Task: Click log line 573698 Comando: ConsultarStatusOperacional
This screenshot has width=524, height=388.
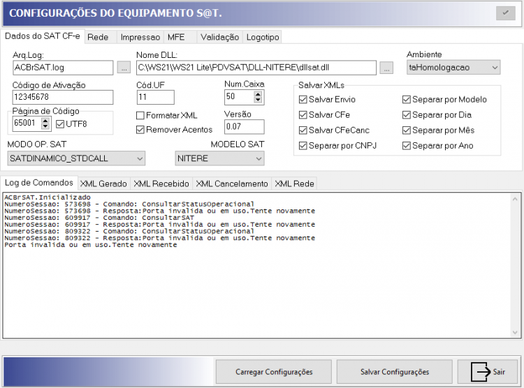Action: 129,204
